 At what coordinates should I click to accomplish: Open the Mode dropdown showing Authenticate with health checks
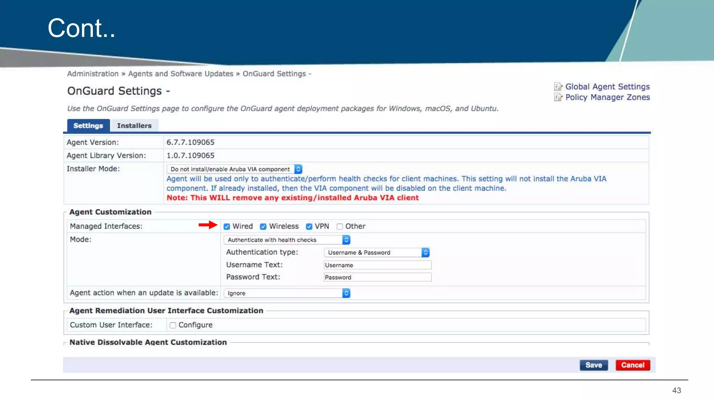[287, 240]
